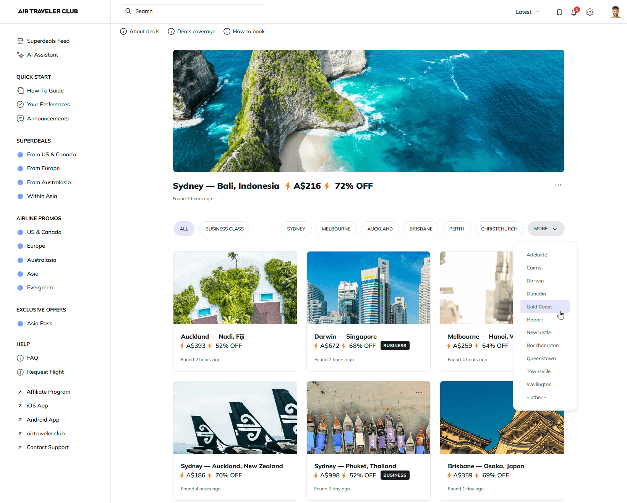The width and height of the screenshot is (627, 503).
Task: Select the ALL filter chip
Action: (184, 229)
